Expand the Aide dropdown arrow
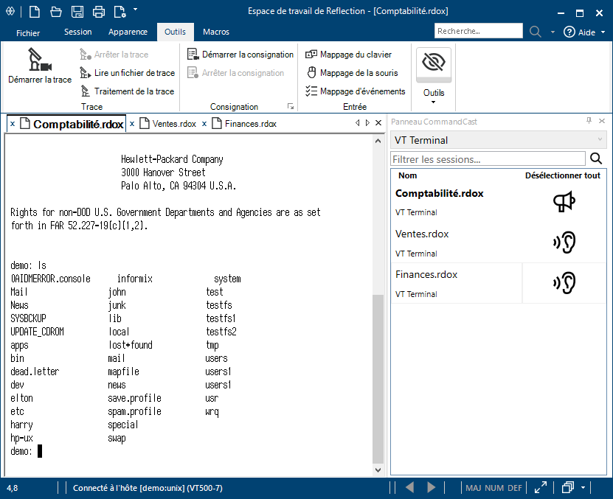Viewport: 613px width, 499px height. coord(603,32)
